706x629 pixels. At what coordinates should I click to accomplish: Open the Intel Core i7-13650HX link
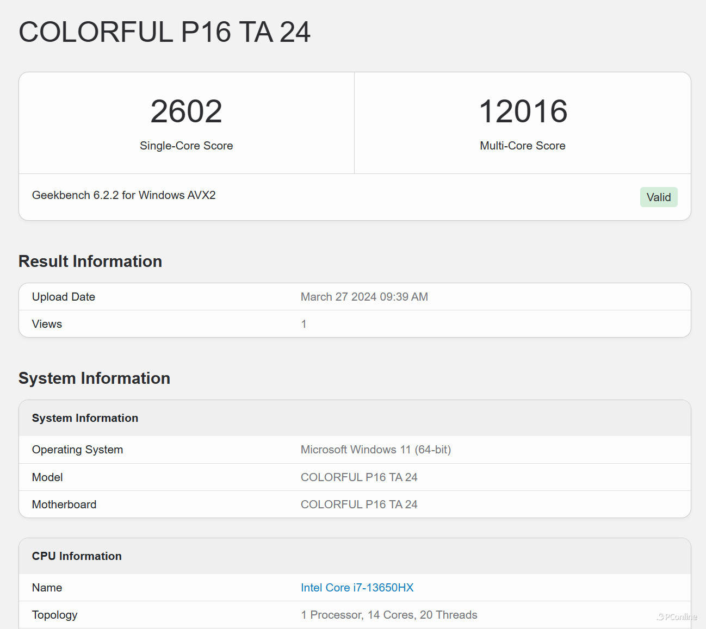pyautogui.click(x=357, y=588)
